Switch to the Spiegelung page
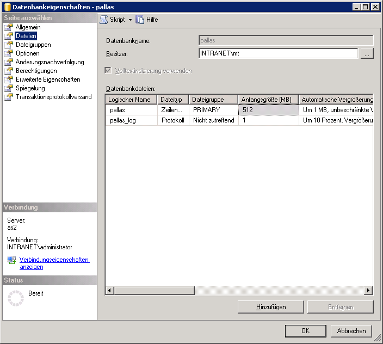 pos(30,88)
